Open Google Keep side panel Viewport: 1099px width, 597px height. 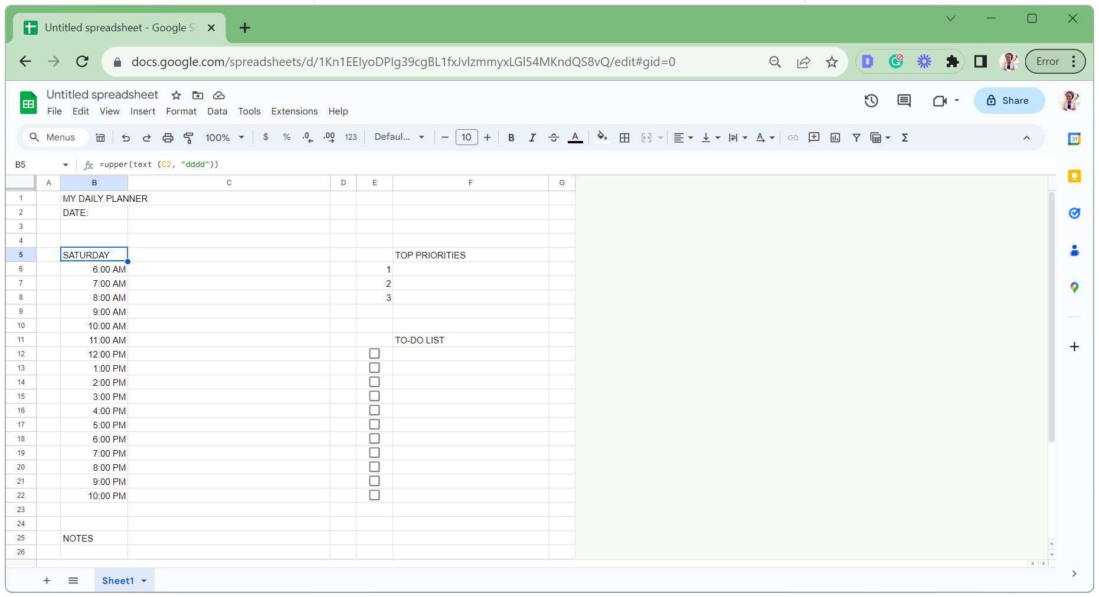pyautogui.click(x=1074, y=176)
